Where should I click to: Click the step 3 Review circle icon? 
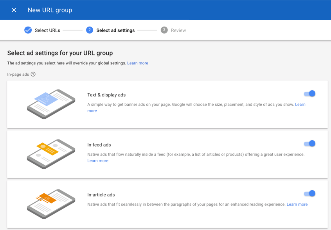coord(164,30)
